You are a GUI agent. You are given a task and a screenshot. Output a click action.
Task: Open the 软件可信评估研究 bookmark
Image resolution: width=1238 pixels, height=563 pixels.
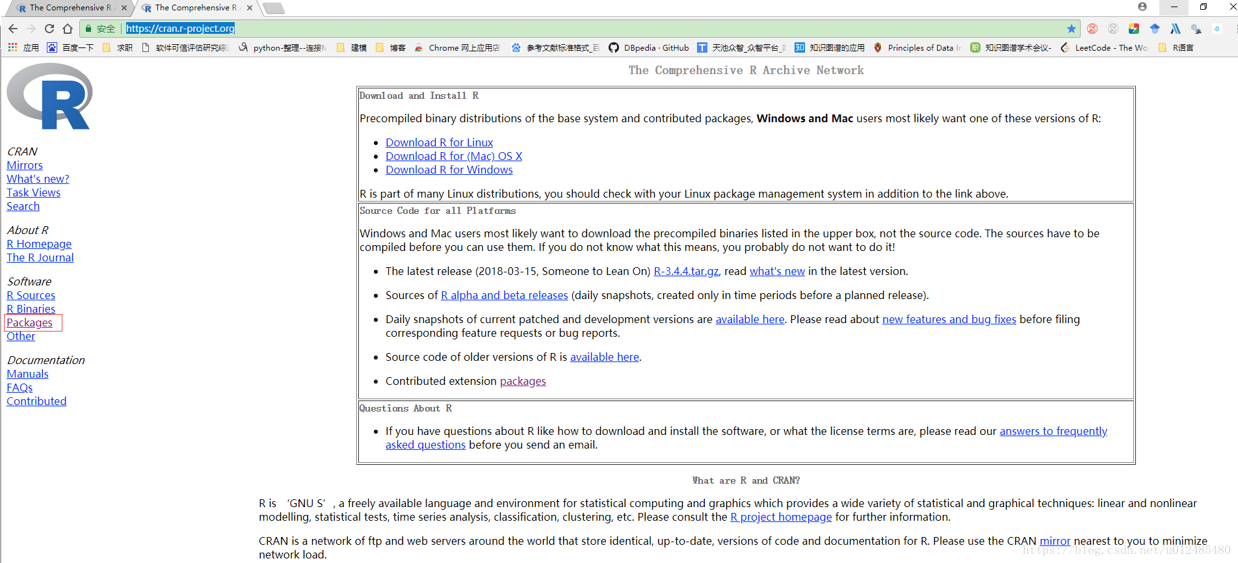tap(185, 47)
